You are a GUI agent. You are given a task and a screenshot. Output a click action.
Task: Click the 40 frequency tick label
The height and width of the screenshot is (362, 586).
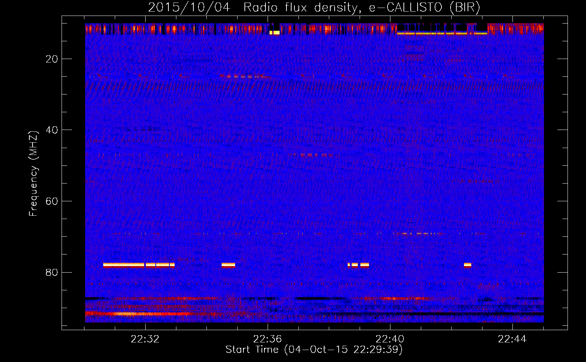(x=52, y=130)
